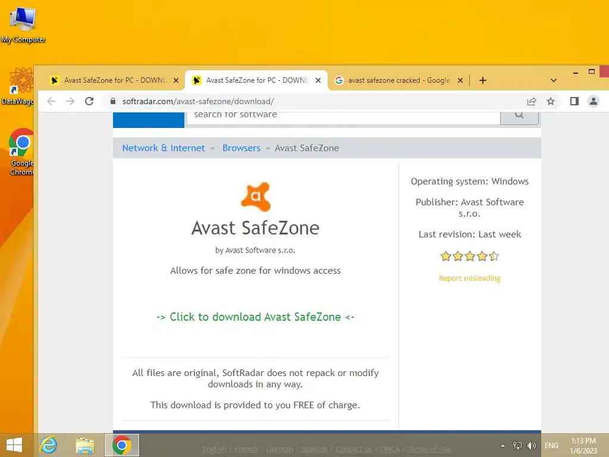Close the active Avast SafeZone tab
609x457 pixels.
click(318, 80)
